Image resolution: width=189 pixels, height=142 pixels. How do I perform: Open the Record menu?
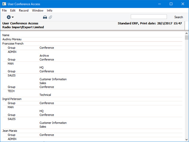click(23, 11)
